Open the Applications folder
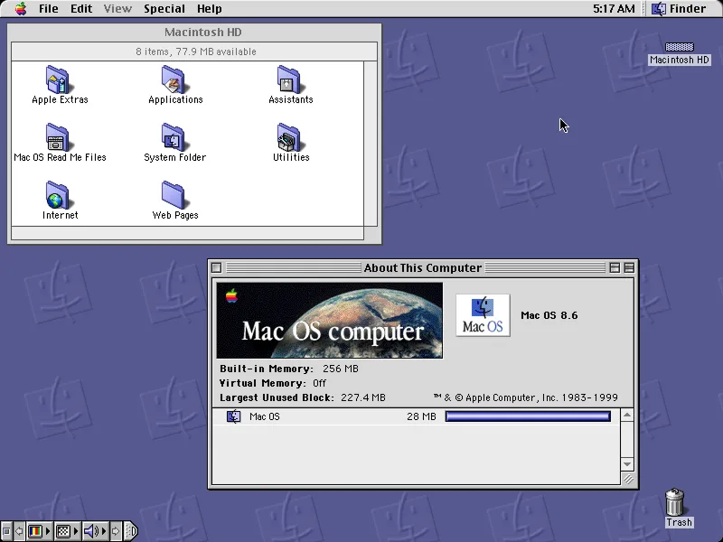The width and height of the screenshot is (723, 542). click(x=174, y=81)
